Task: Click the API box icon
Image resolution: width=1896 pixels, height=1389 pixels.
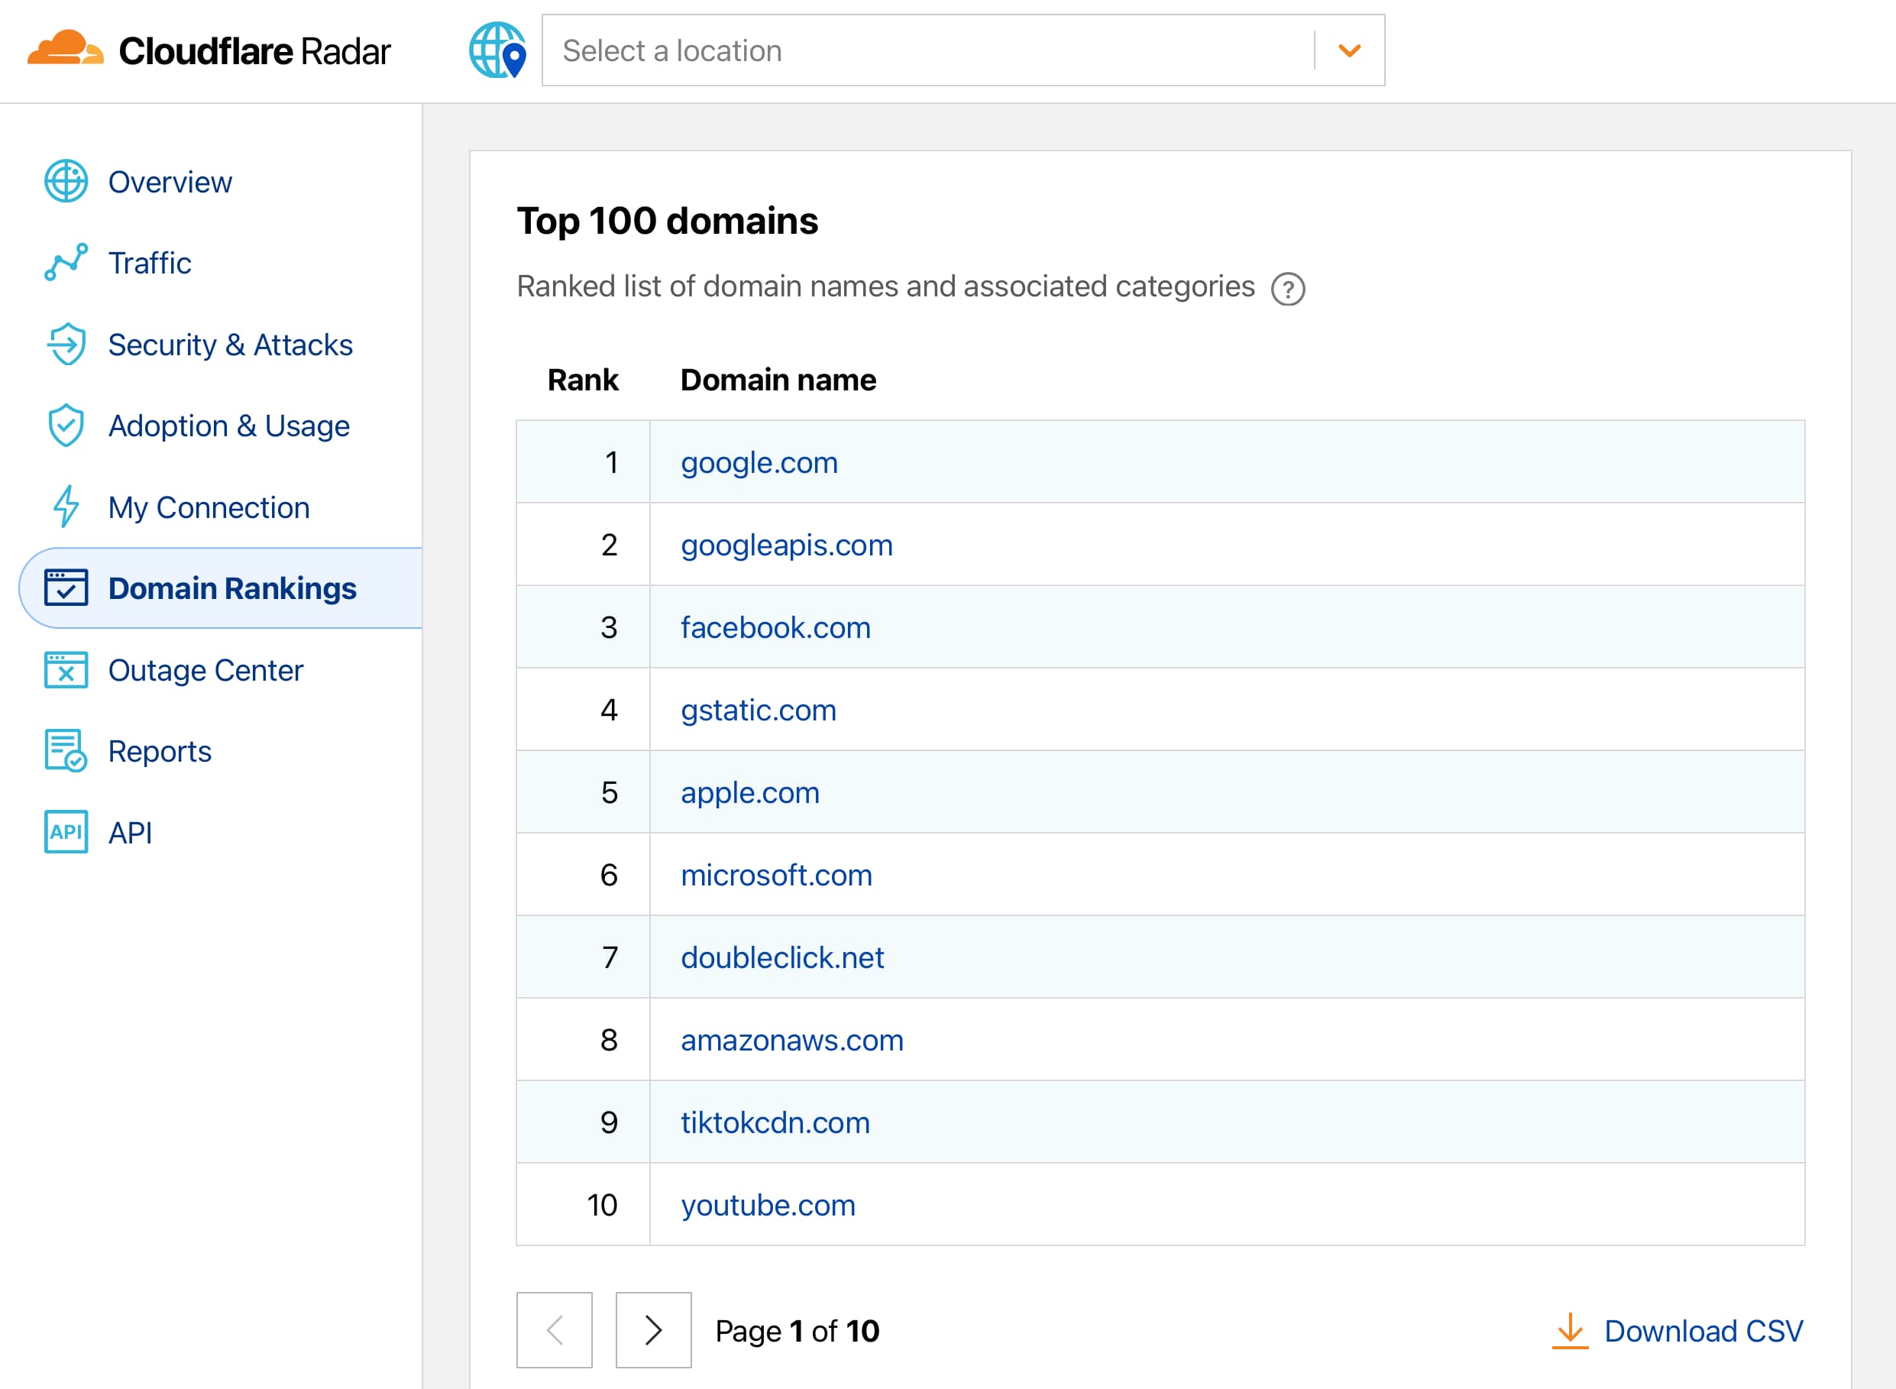Action: [x=66, y=831]
